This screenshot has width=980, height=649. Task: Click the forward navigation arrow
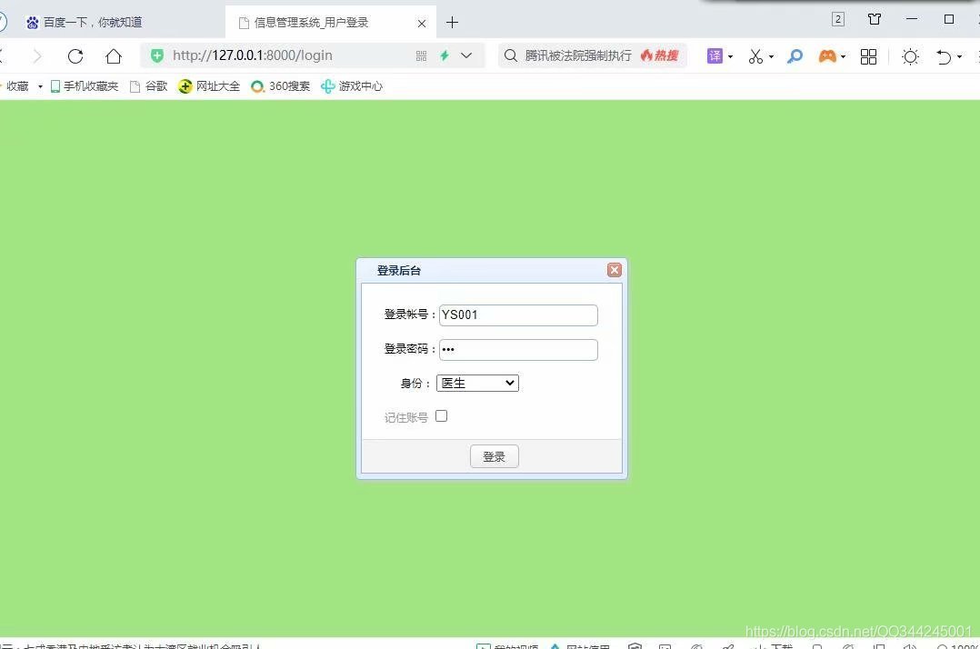[x=37, y=56]
